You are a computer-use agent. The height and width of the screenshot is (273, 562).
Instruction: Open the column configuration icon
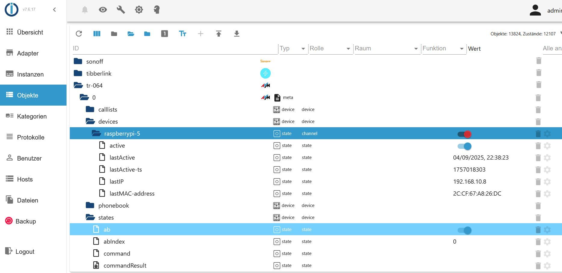click(x=97, y=34)
